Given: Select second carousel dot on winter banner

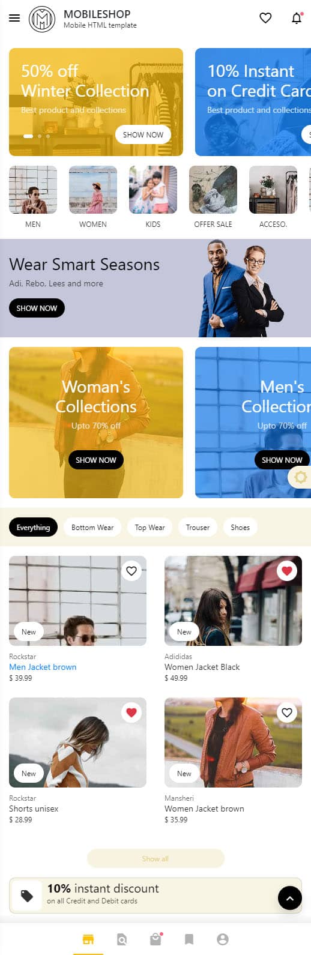Looking at the screenshot, I should (x=40, y=136).
